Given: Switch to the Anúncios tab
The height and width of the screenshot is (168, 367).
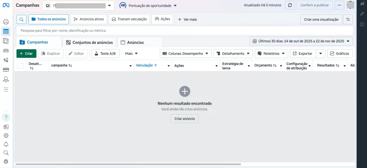Looking at the screenshot, I should click(x=132, y=42).
